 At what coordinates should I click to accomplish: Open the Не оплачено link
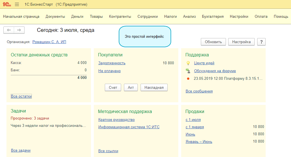110,71
